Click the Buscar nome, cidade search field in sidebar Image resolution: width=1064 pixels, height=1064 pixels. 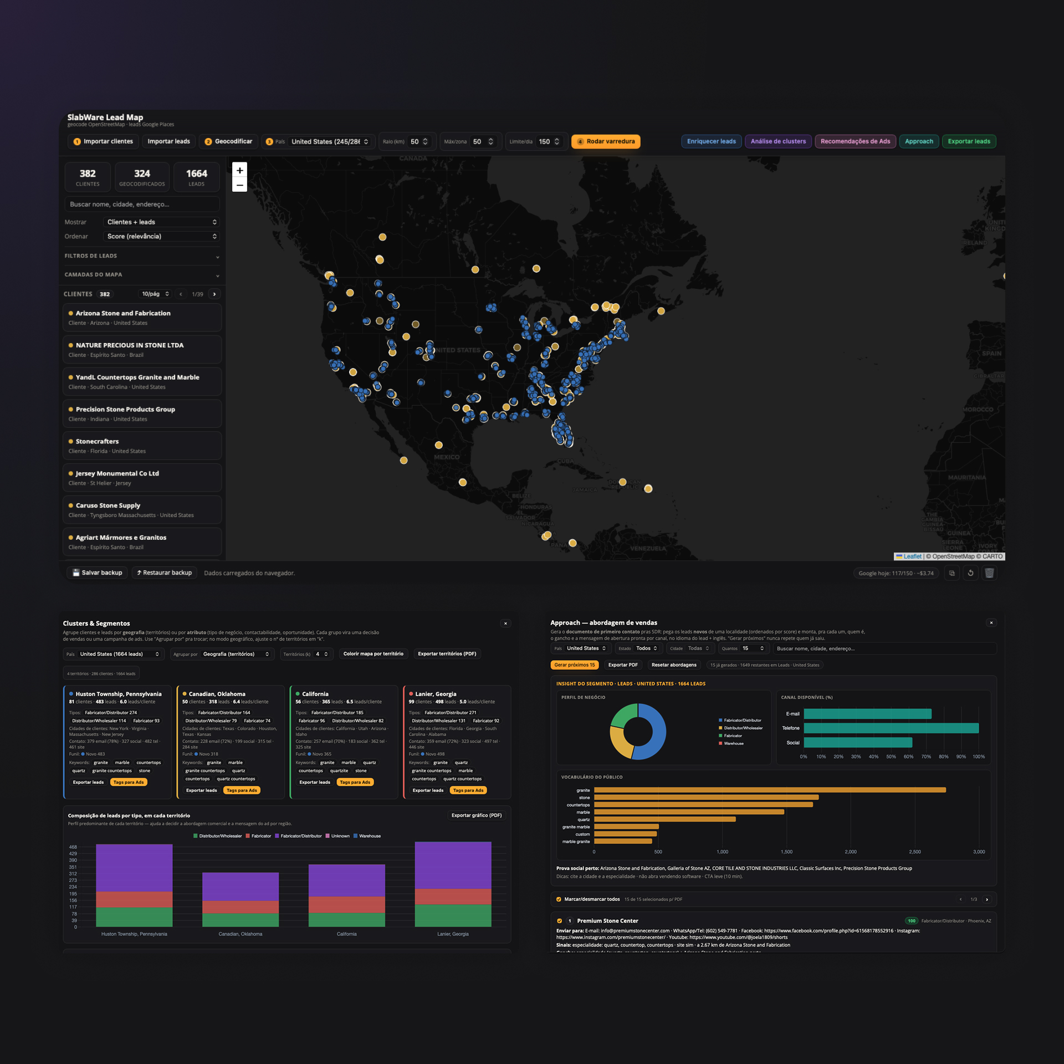pos(142,204)
